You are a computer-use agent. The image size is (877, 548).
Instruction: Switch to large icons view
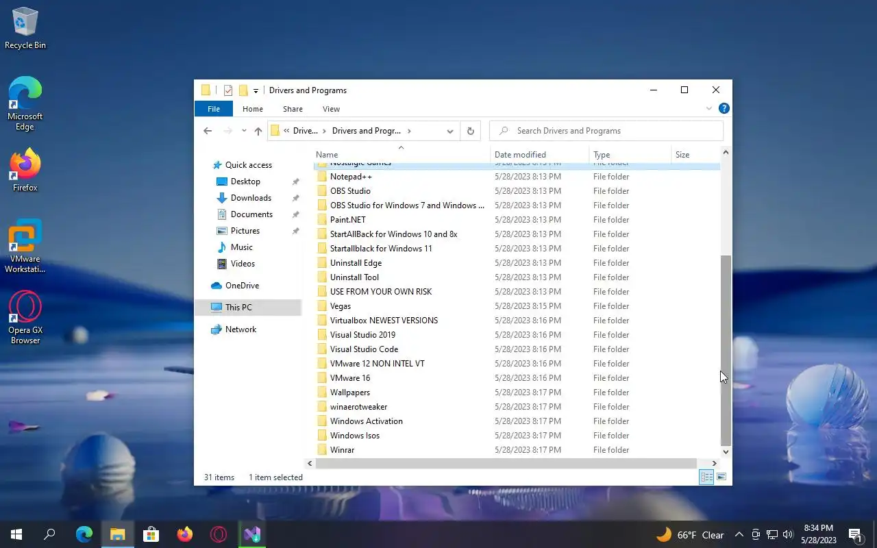click(x=721, y=477)
